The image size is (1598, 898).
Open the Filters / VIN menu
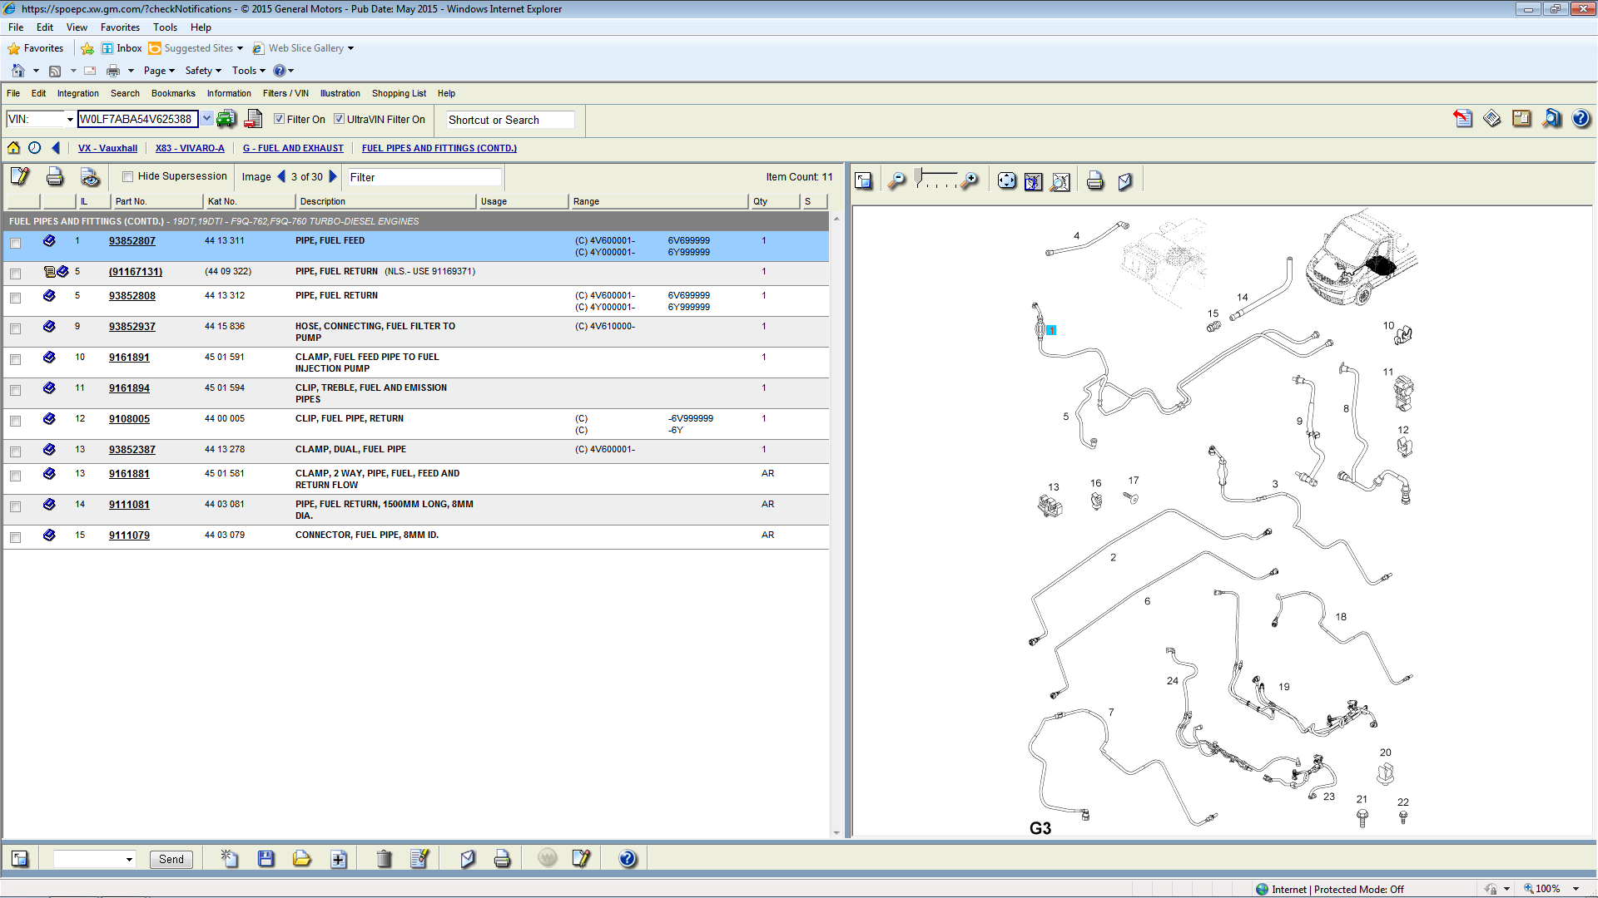(x=285, y=93)
